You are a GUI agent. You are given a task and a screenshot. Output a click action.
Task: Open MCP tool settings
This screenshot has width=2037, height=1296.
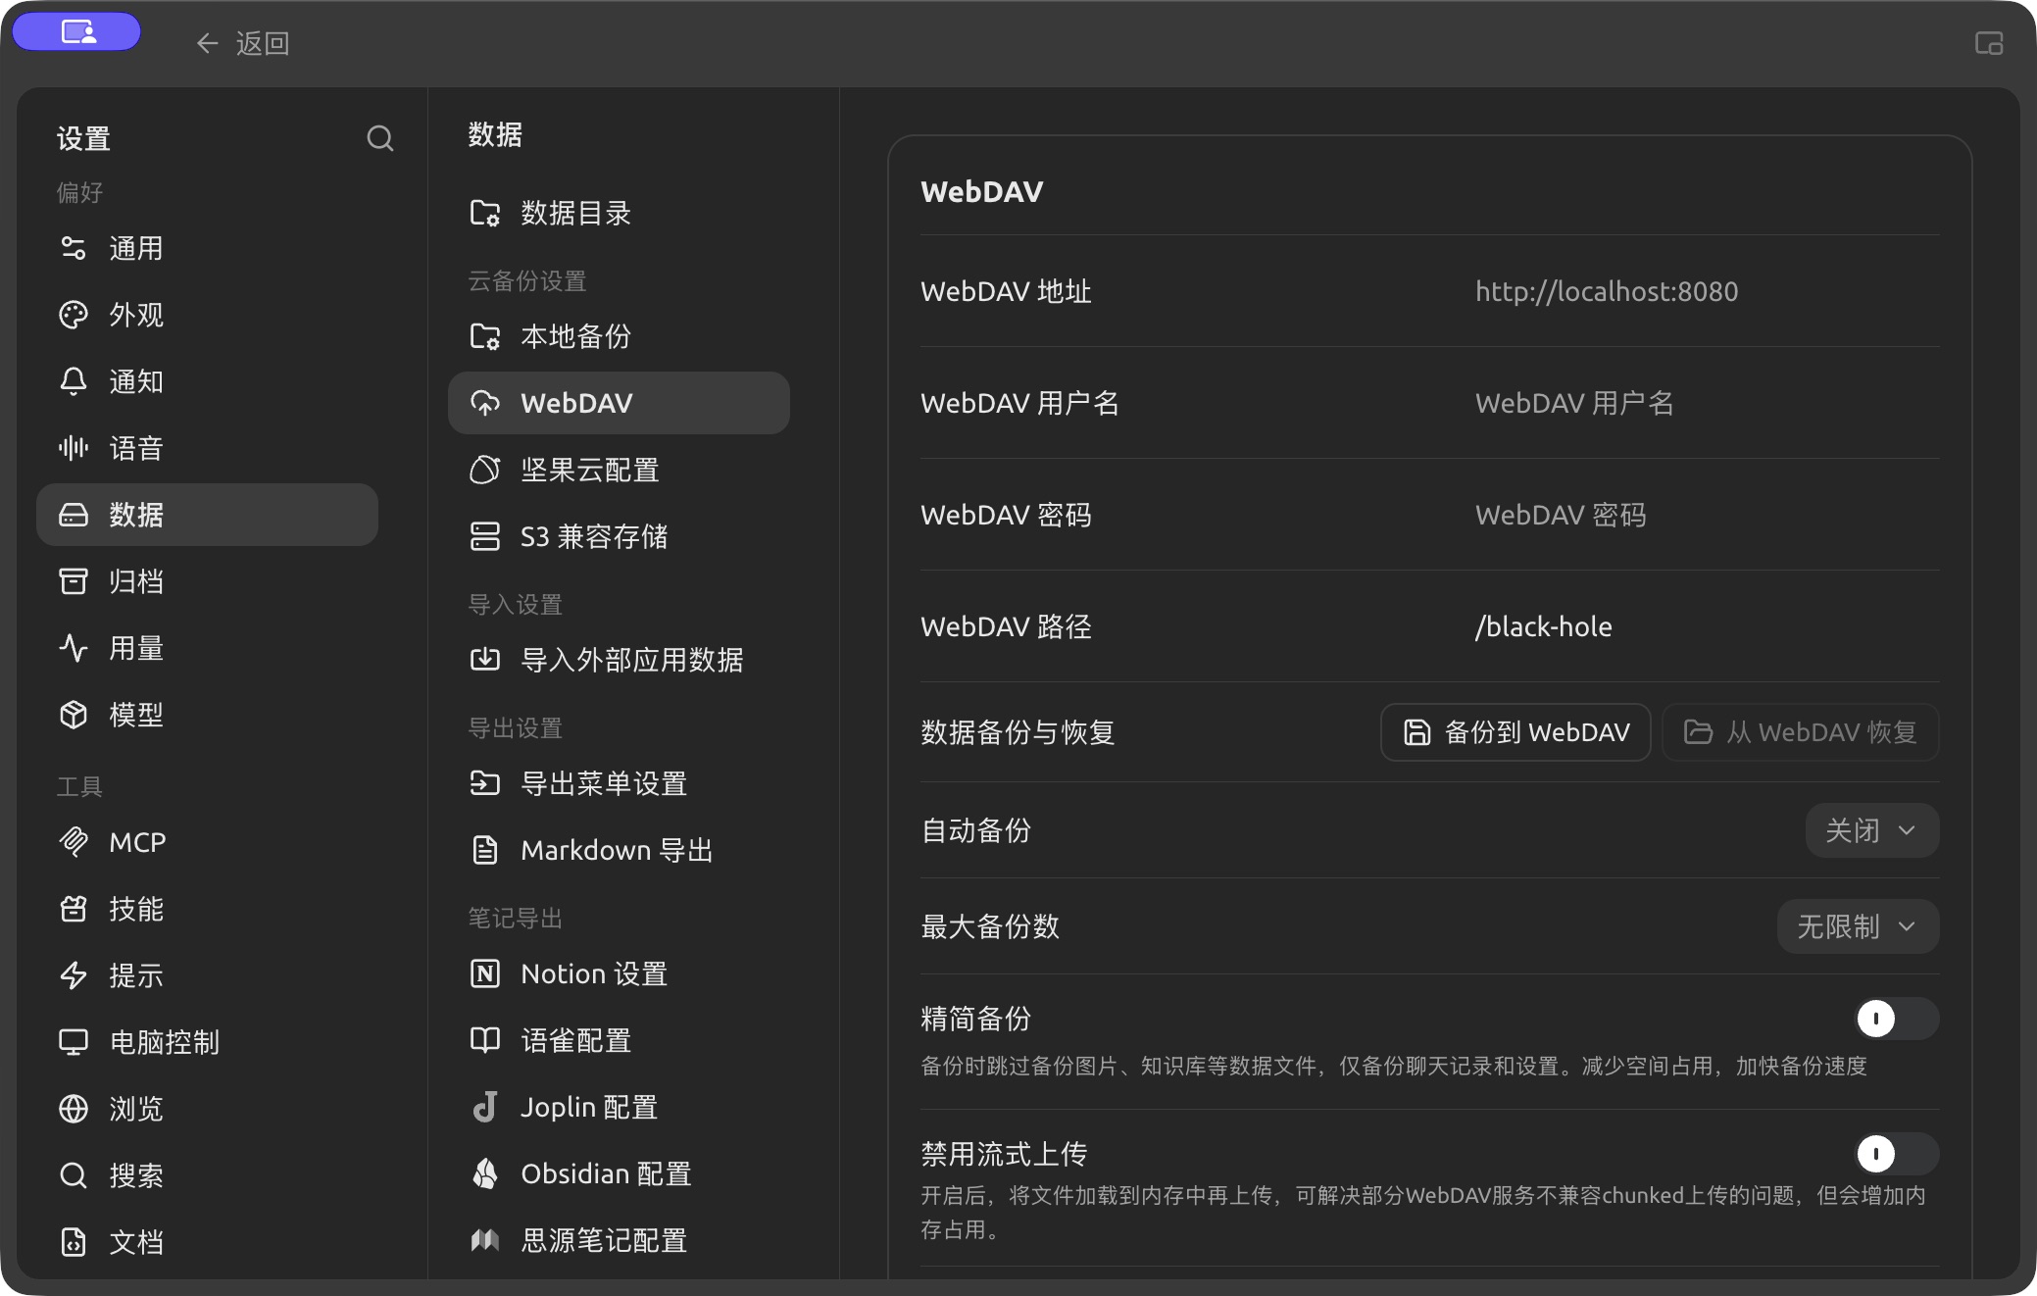tap(207, 842)
